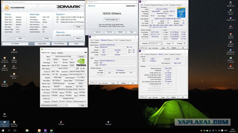Screen dimensions: 238x133
Task: Open MSI Afterburner desktop icon
Action: 231,4
